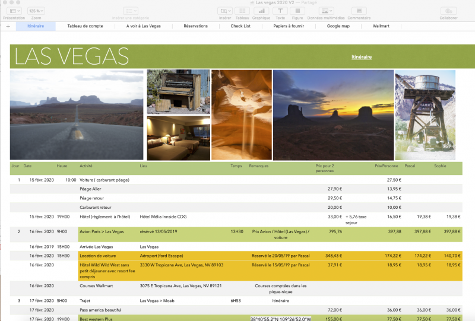Open the Google map sheet tab
Screen dimensions: 475x321
coord(338,26)
